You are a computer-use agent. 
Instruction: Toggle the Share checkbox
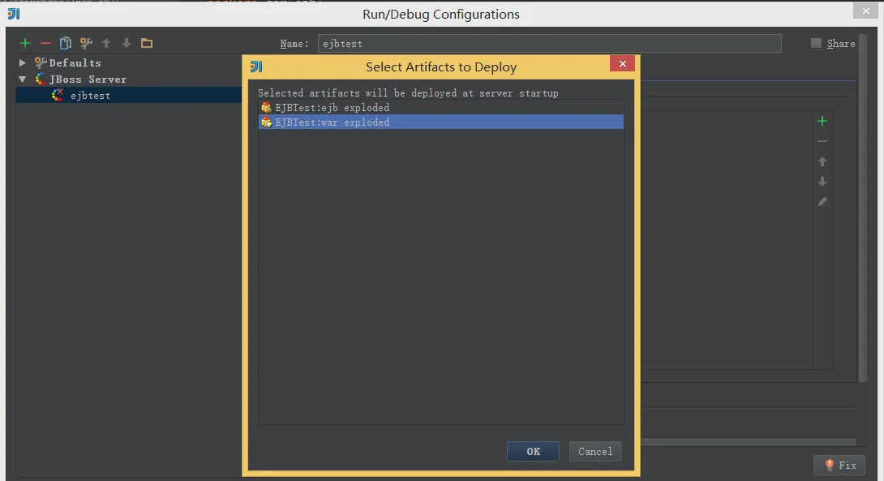tap(816, 44)
